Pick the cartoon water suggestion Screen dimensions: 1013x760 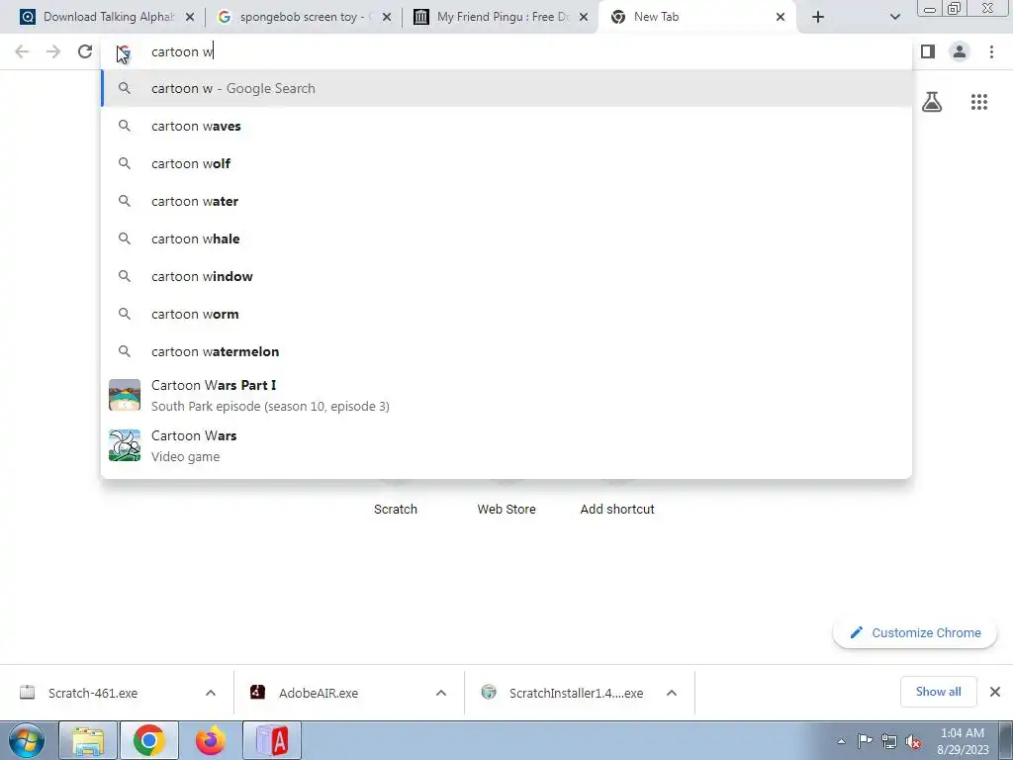point(506,201)
